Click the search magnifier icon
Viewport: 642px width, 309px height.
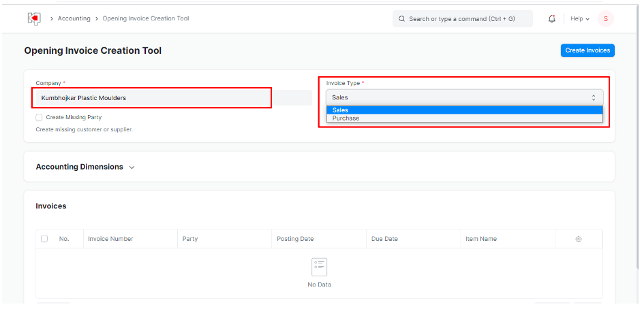click(401, 19)
